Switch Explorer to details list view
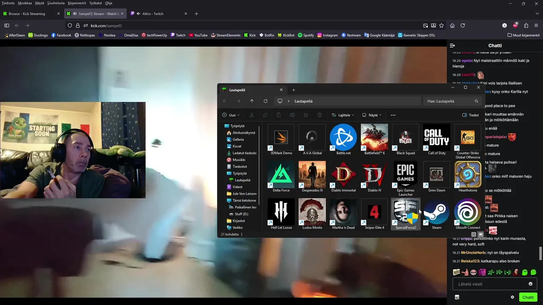This screenshot has width=543, height=305. tap(474, 234)
